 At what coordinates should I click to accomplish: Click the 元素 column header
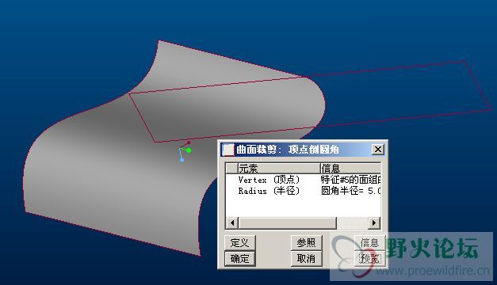[x=278, y=168]
